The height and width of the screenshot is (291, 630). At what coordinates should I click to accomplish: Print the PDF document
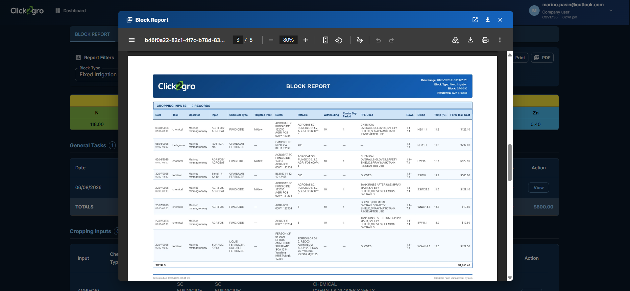[485, 40]
